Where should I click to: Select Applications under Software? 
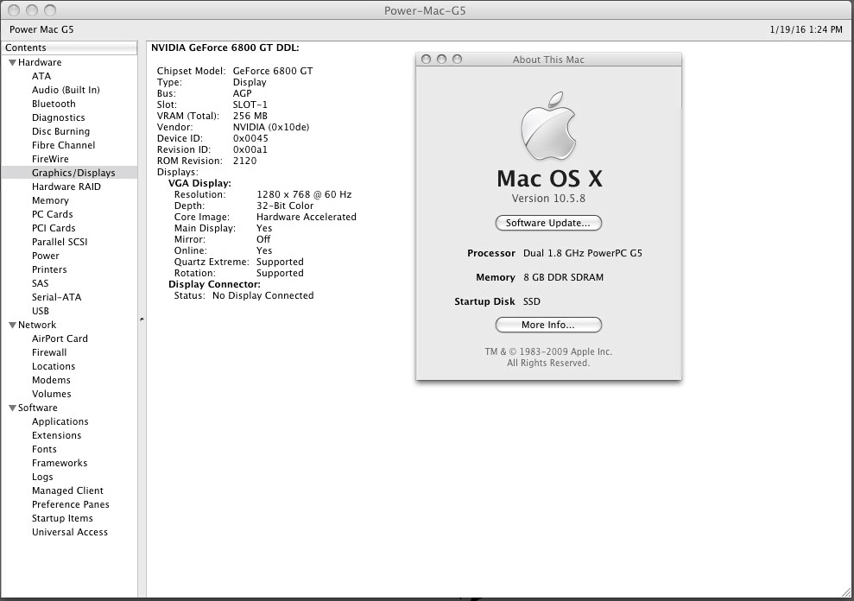(x=60, y=421)
